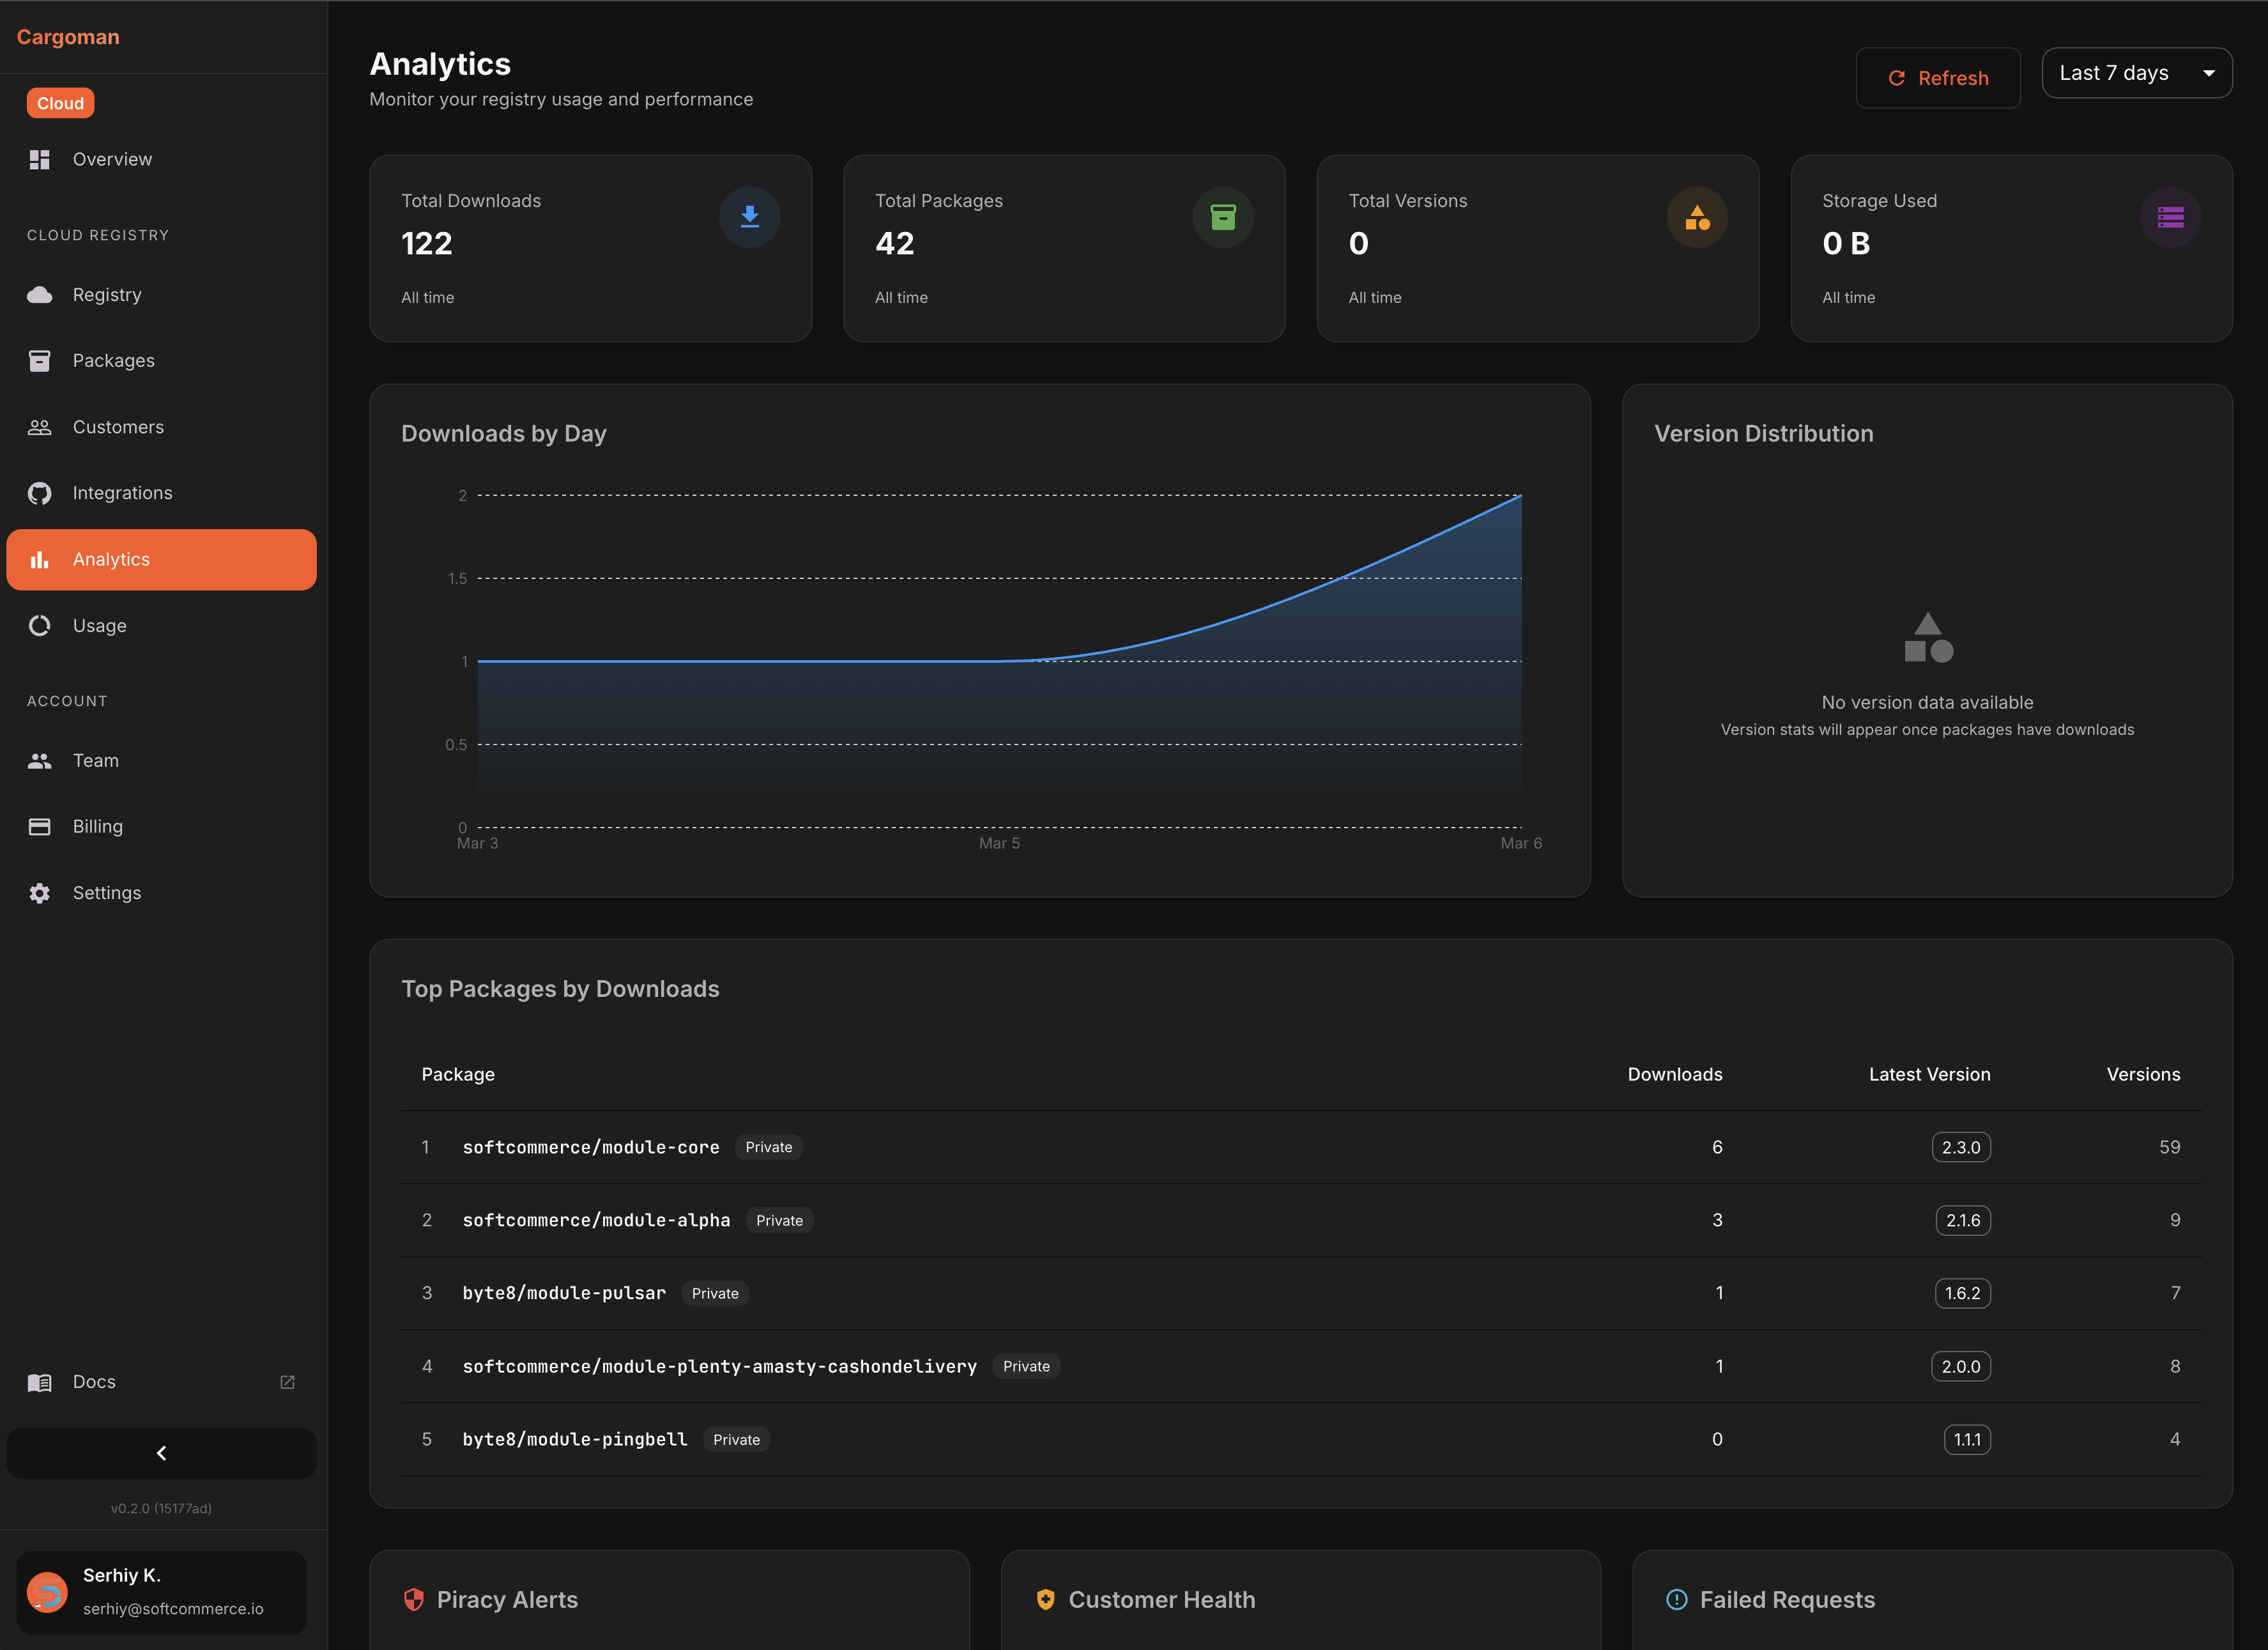Open the Usage page in sidebar
Image resolution: width=2268 pixels, height=1650 pixels.
pyautogui.click(x=99, y=625)
